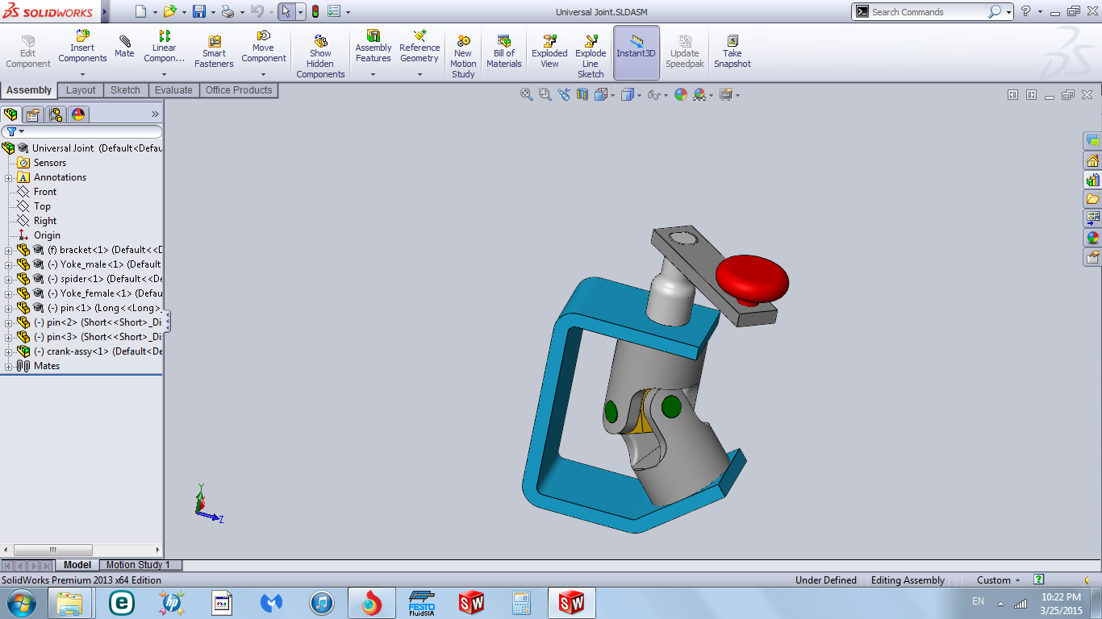Click the Open file icon
The height and width of the screenshot is (619, 1102).
169,11
